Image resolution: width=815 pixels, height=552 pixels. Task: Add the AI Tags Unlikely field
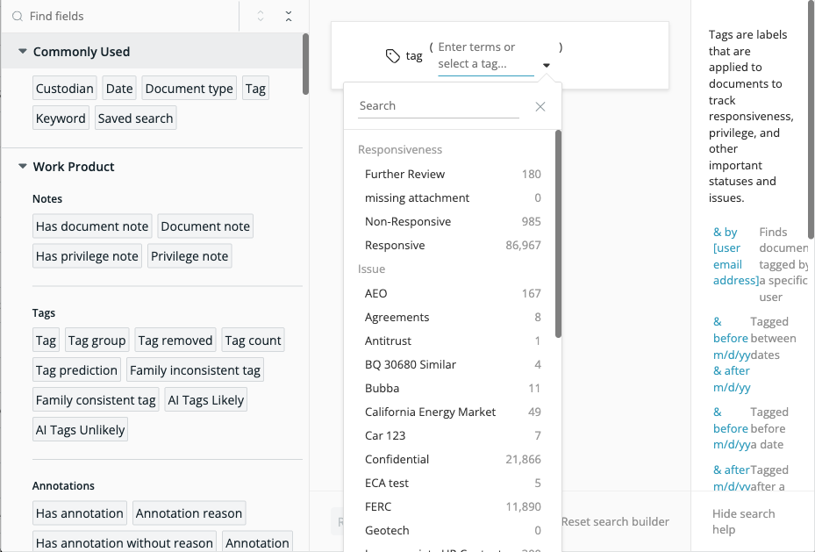[80, 429]
